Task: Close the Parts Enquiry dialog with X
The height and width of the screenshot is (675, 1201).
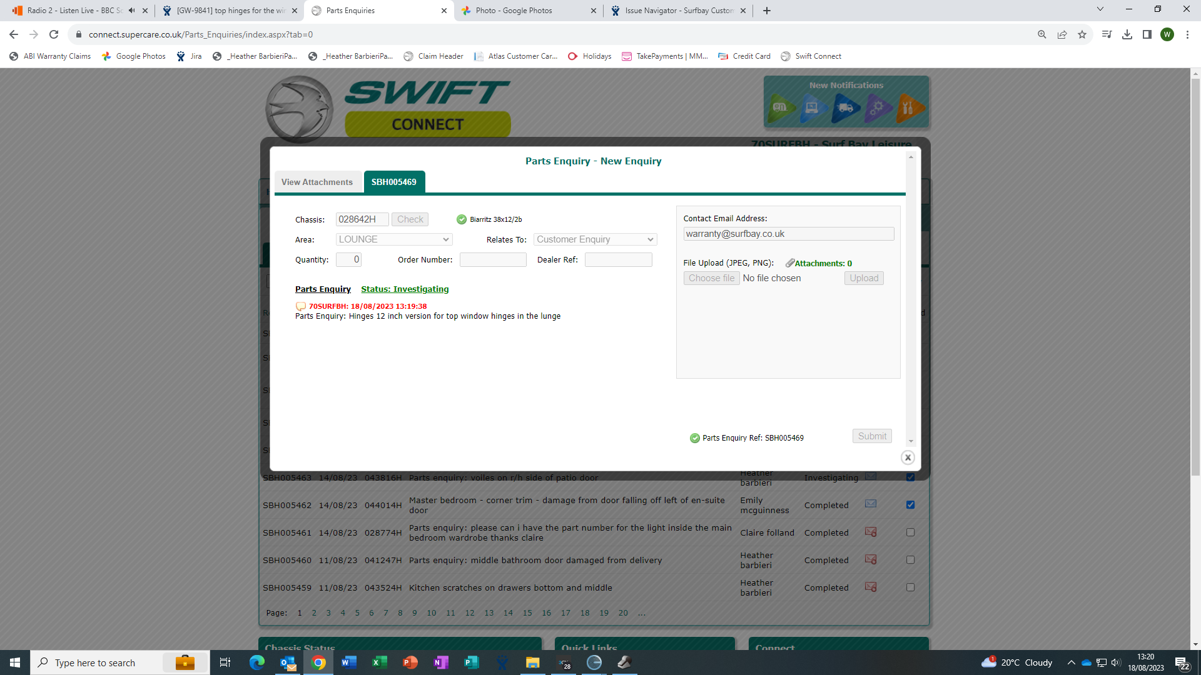Action: tap(908, 457)
